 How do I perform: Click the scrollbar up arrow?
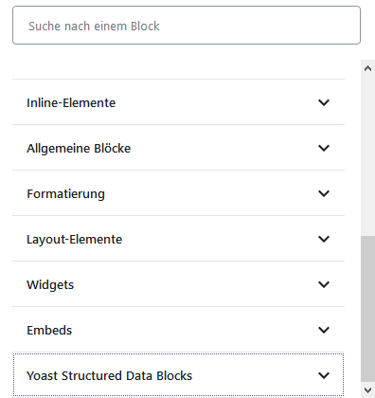pyautogui.click(x=367, y=68)
